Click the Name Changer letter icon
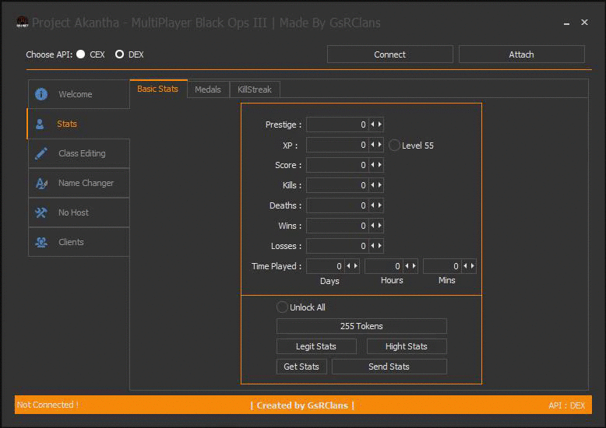 click(x=41, y=183)
